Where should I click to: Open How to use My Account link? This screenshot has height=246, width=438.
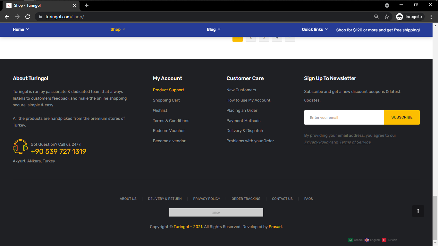[248, 100]
